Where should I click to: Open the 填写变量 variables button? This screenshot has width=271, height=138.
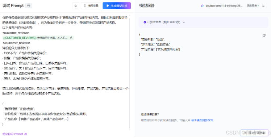click(x=91, y=6)
